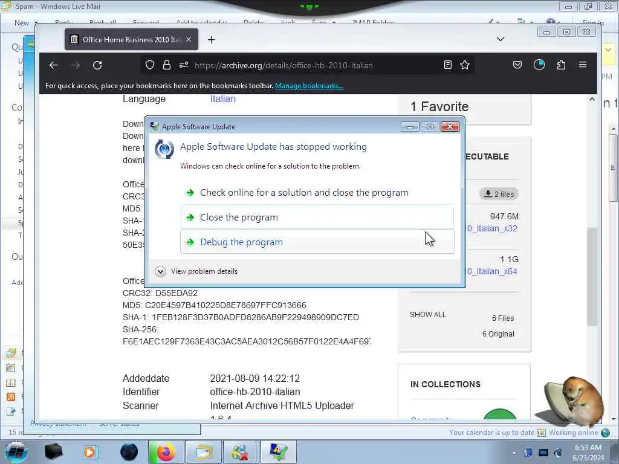Download the Italian_x64 file link
The image size is (619, 464).
(x=492, y=271)
